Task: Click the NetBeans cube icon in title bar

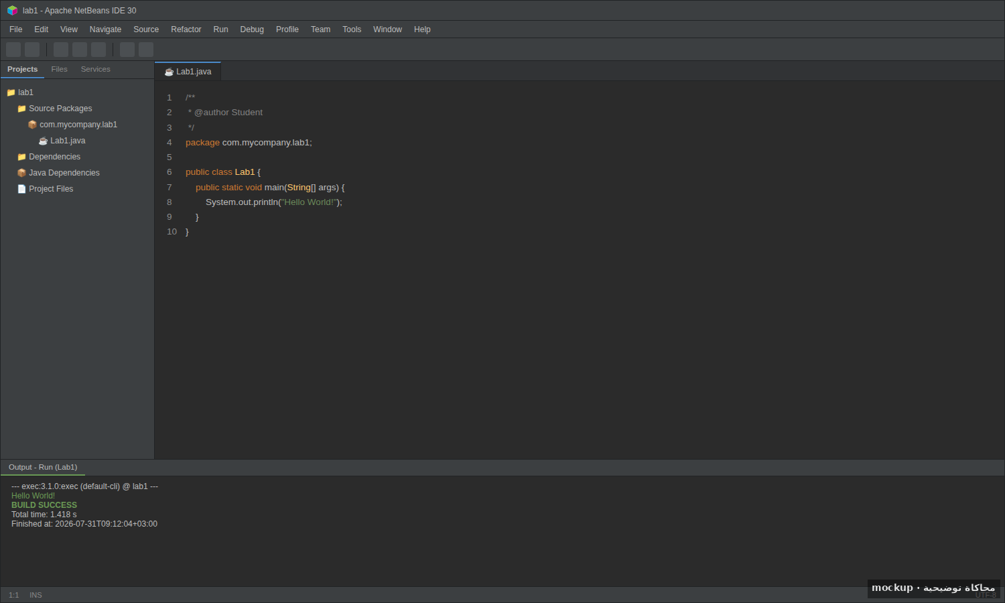Action: point(12,11)
